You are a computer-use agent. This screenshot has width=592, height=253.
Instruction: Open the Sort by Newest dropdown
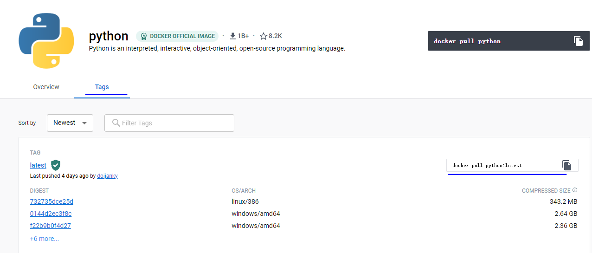coord(70,123)
